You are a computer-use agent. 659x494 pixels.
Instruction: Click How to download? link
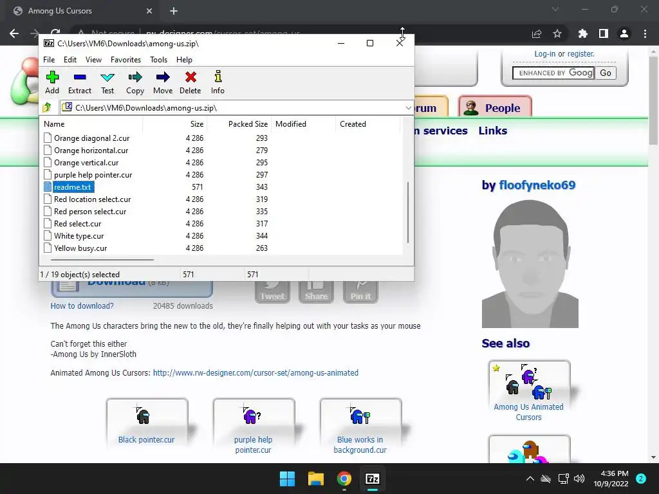coord(82,306)
